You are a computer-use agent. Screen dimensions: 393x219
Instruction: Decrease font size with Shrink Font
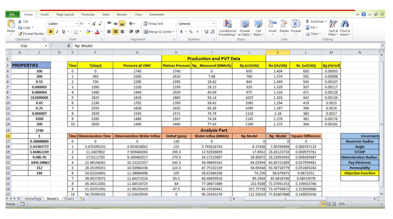point(100,24)
